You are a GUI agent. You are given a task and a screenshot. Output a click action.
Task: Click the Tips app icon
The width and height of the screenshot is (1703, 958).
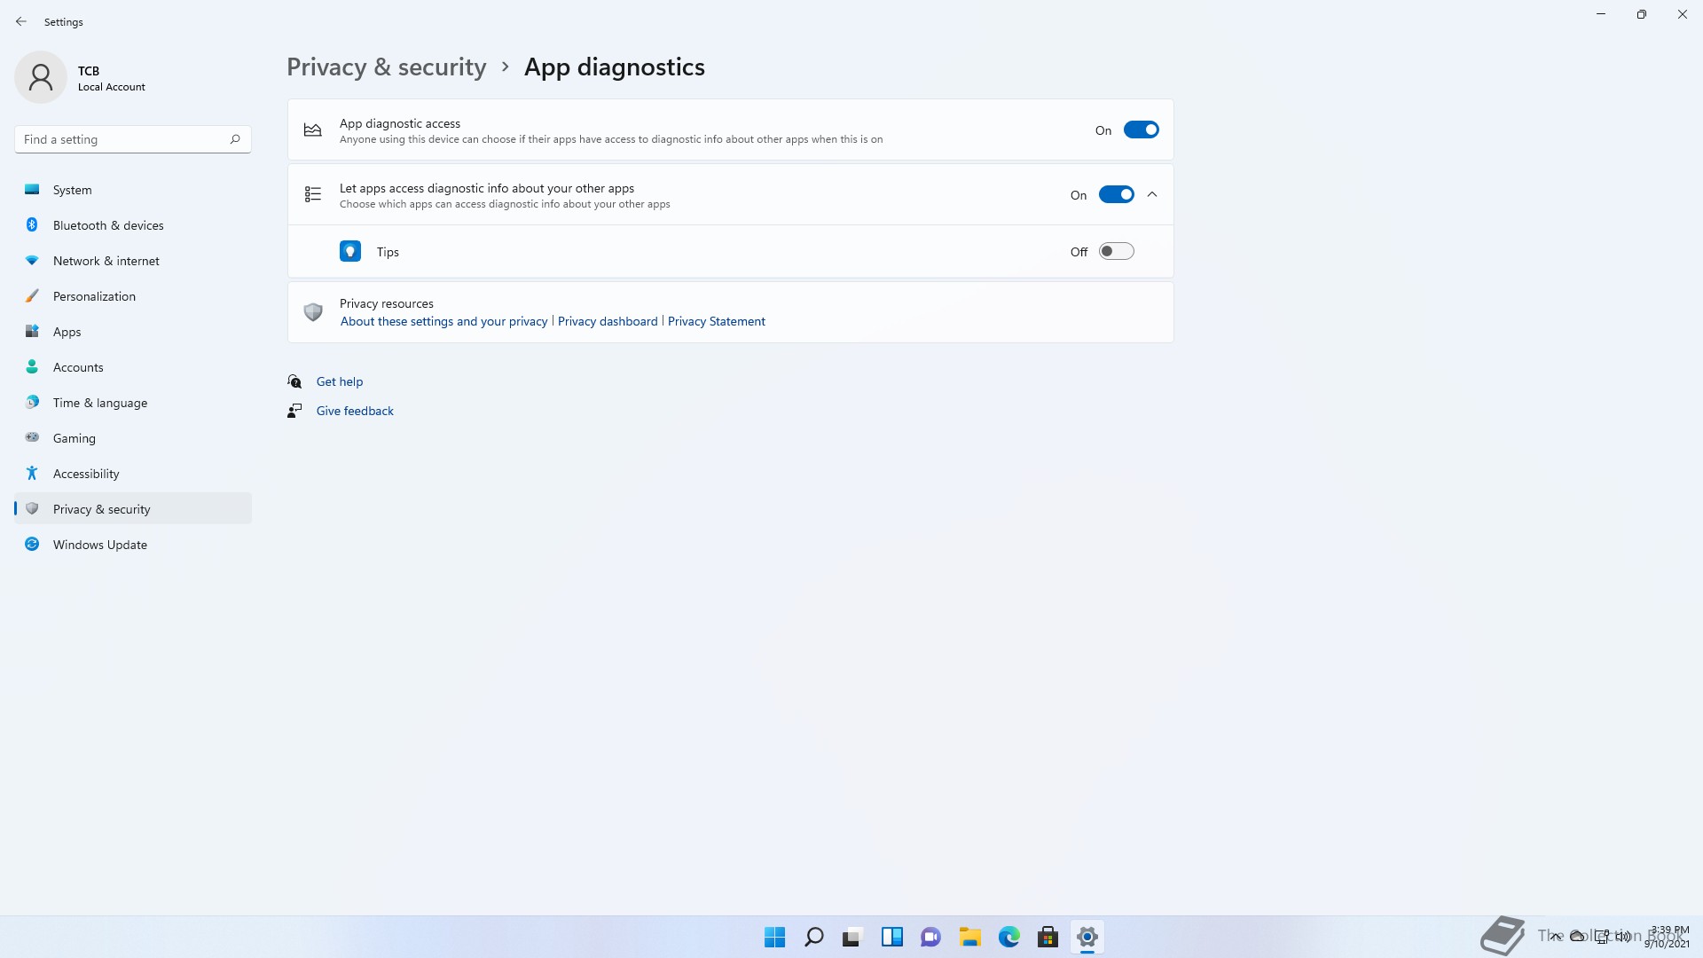pyautogui.click(x=350, y=251)
